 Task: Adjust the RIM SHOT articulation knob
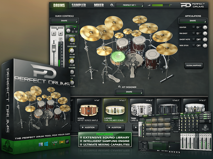click(x=205, y=34)
